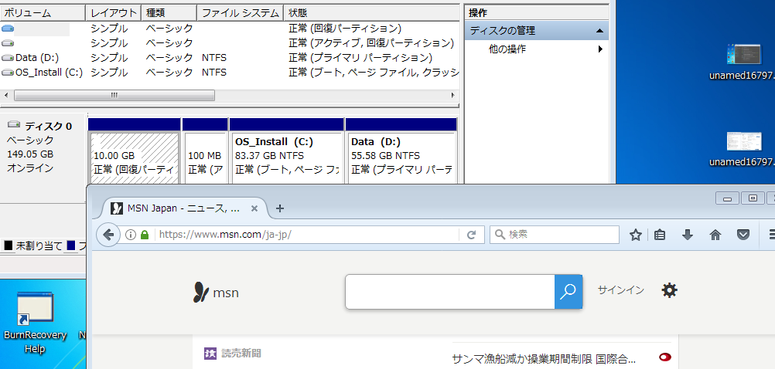Click 正常 (アクティブ, 回復パーティション) status text
The height and width of the screenshot is (369, 775).
coord(371,43)
